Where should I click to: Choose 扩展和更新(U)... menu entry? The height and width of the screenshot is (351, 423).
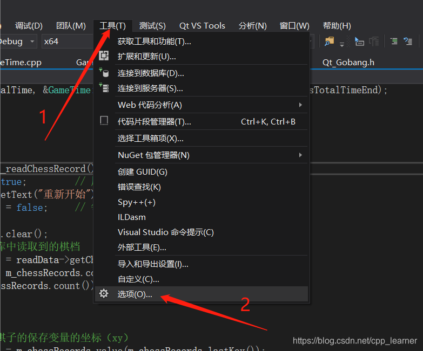pos(202,57)
